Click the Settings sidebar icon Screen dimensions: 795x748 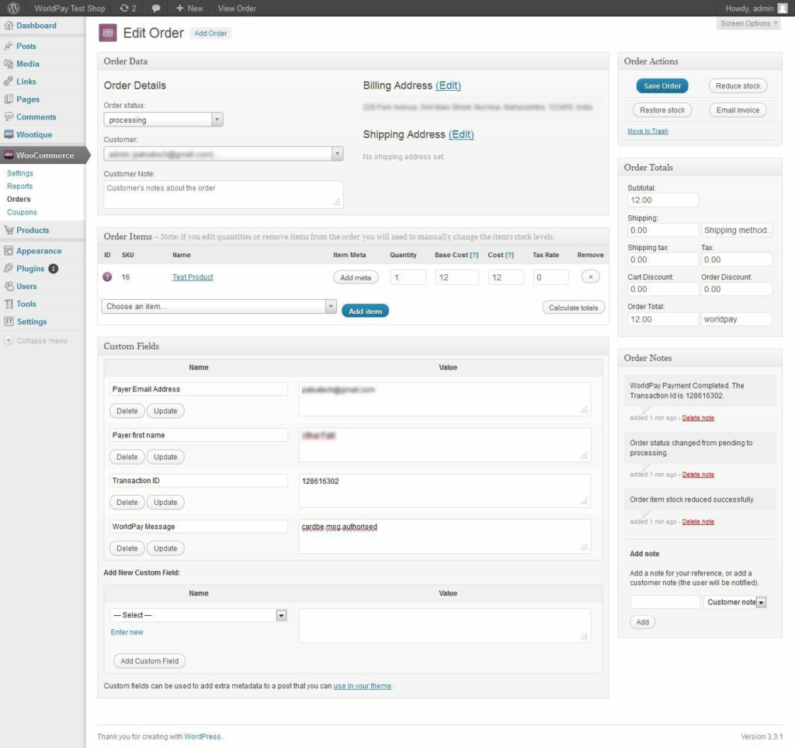pyautogui.click(x=9, y=322)
